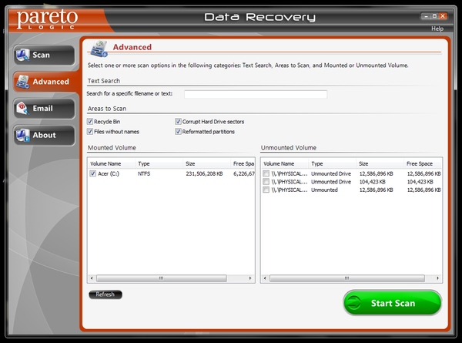This screenshot has height=343, width=462.
Task: Click the Email sidebar envelope icon
Action: [x=22, y=108]
